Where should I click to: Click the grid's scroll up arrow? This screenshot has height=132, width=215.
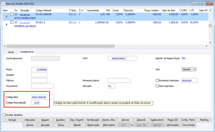tap(210, 10)
